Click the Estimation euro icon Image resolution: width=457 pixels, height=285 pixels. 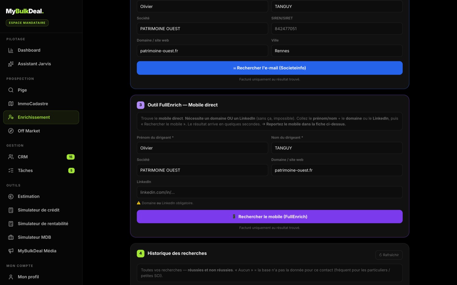[x=11, y=196]
